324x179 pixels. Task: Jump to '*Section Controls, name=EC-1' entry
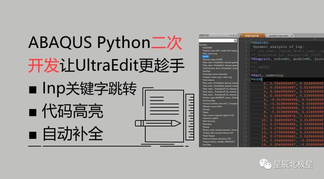[x=220, y=103]
